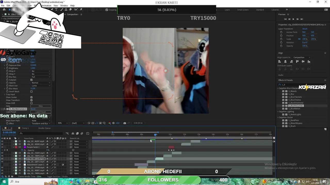Reset the S_BlurMoCurves 2 effect
The width and height of the screenshot is (330, 185).
(33, 109)
